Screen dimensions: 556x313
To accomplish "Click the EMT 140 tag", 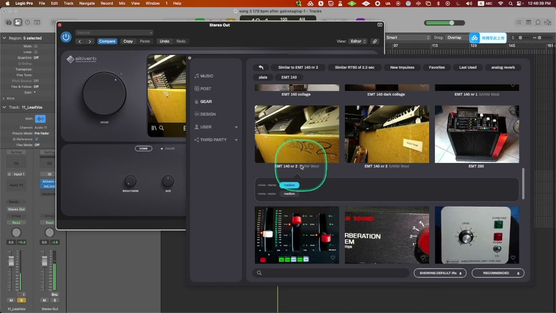I will click(x=289, y=77).
